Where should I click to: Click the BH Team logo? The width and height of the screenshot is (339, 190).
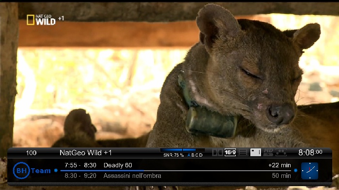pyautogui.click(x=32, y=171)
